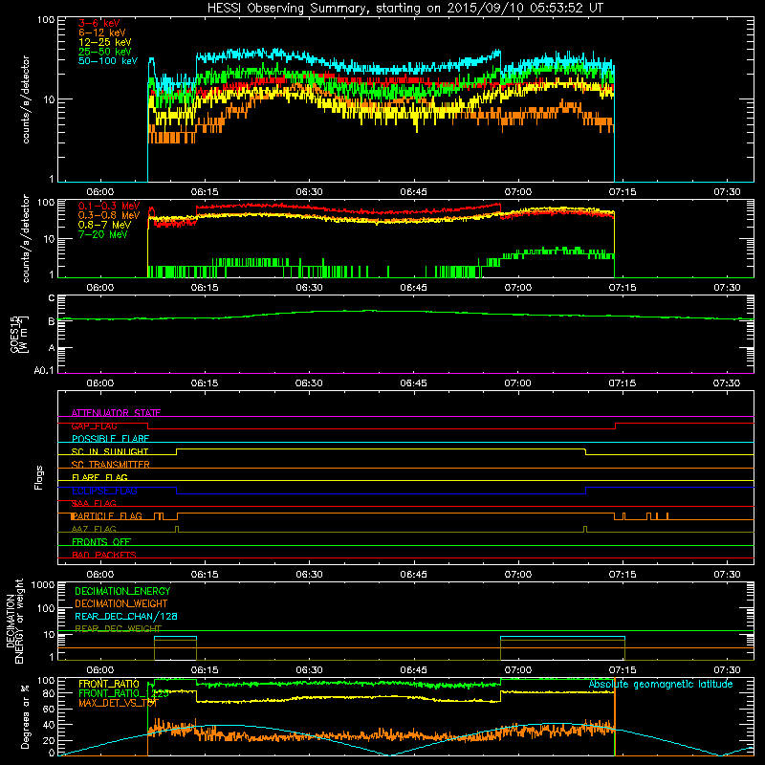The image size is (765, 765).
Task: Select the B tick label on GOES panel
Action: point(52,321)
